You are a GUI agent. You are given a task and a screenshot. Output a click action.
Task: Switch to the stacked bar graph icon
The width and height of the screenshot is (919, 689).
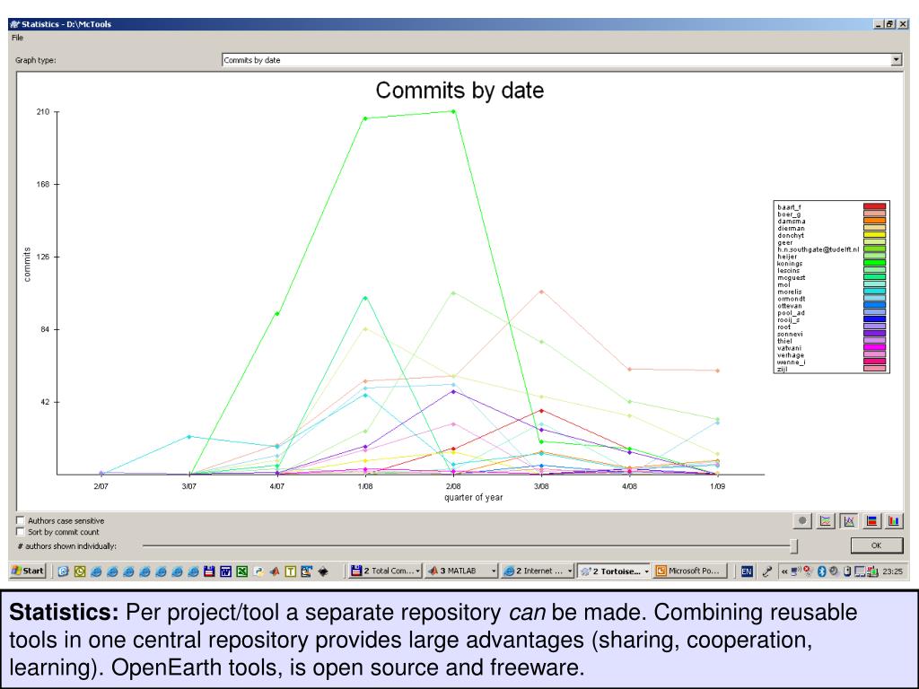click(871, 520)
